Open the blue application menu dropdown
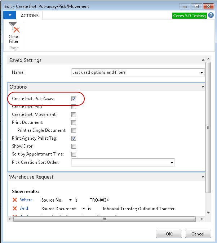The image size is (217, 243). pos(9,15)
